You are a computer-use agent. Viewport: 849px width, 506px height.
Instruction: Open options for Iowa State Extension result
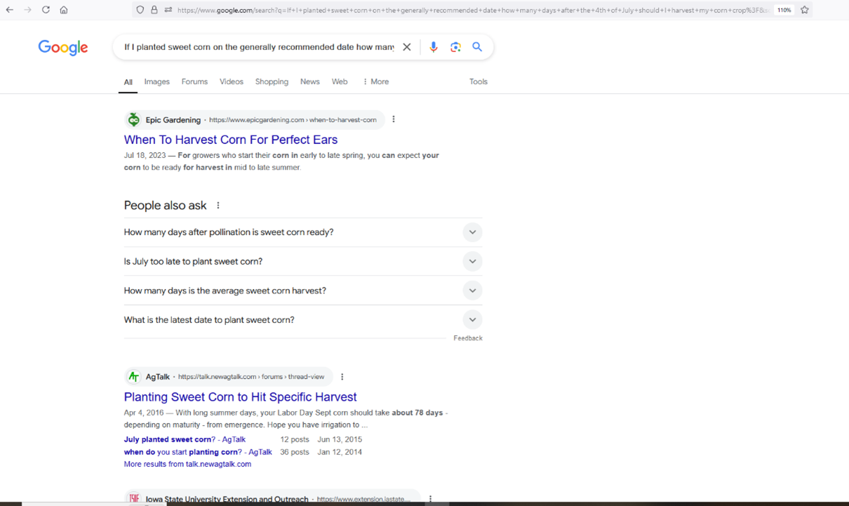point(431,499)
